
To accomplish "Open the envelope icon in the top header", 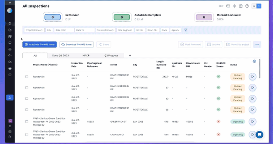I will [x=228, y=6].
